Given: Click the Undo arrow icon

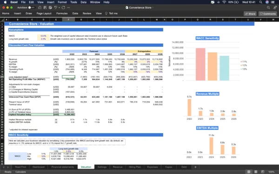Looking at the screenshot, I should pos(56,7).
